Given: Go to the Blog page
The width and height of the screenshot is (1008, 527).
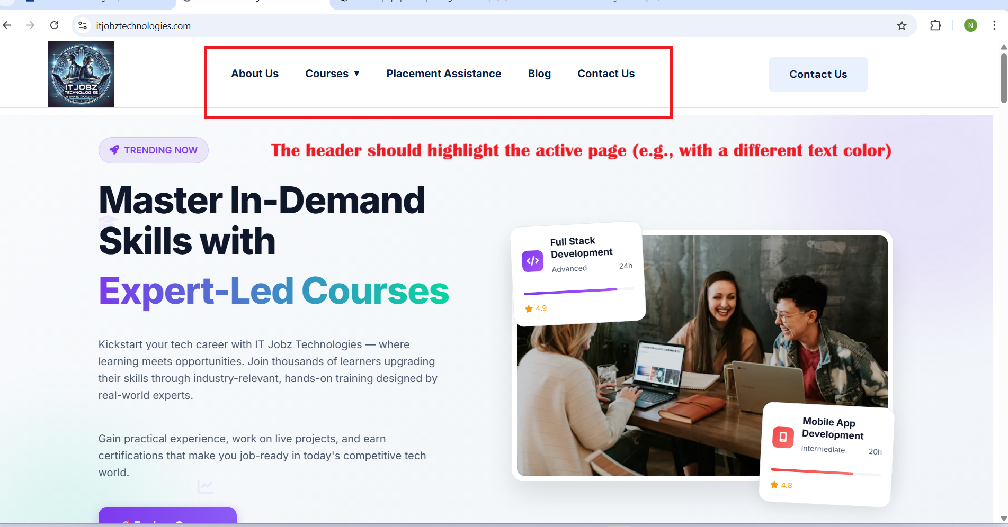Looking at the screenshot, I should [x=539, y=74].
